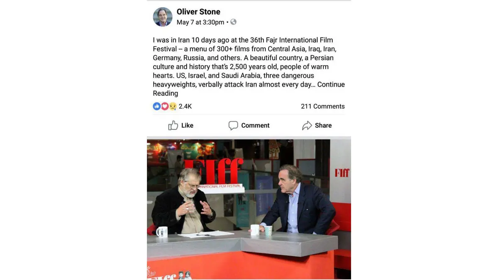View the 2.4K reactions count
Image resolution: width=498 pixels, height=280 pixels.
coord(185,106)
